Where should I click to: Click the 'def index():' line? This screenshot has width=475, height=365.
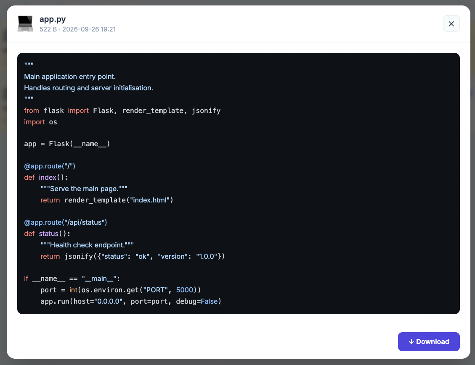(46, 178)
